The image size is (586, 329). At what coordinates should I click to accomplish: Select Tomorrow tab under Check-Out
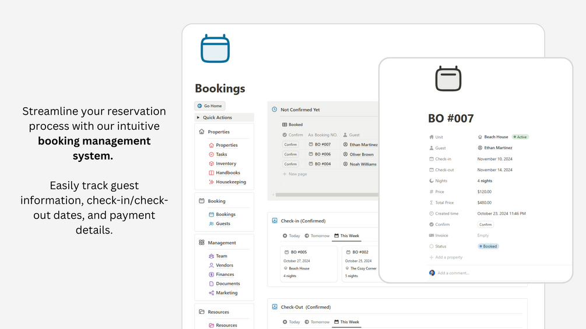point(317,322)
